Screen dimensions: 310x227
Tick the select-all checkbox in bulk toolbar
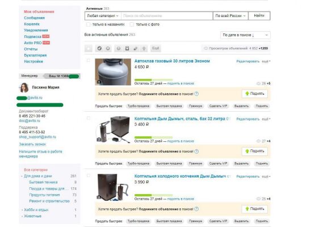(x=89, y=48)
